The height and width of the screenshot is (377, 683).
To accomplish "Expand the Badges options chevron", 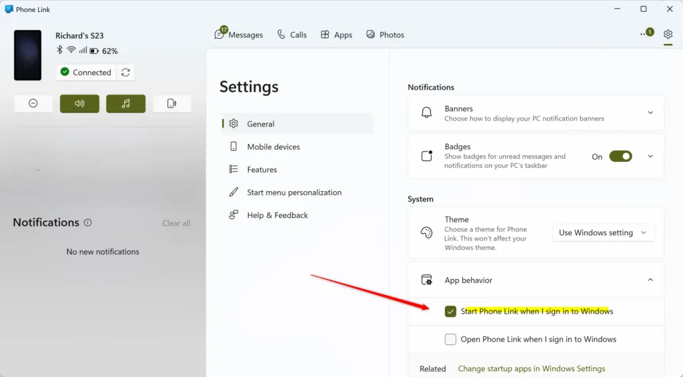I will pos(650,157).
